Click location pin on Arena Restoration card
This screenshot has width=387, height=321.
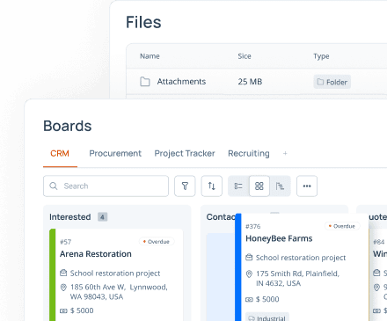(x=63, y=287)
